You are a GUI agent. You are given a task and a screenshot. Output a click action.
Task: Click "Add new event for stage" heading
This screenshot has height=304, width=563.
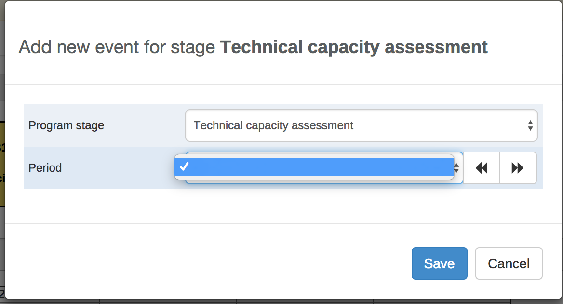coord(117,47)
